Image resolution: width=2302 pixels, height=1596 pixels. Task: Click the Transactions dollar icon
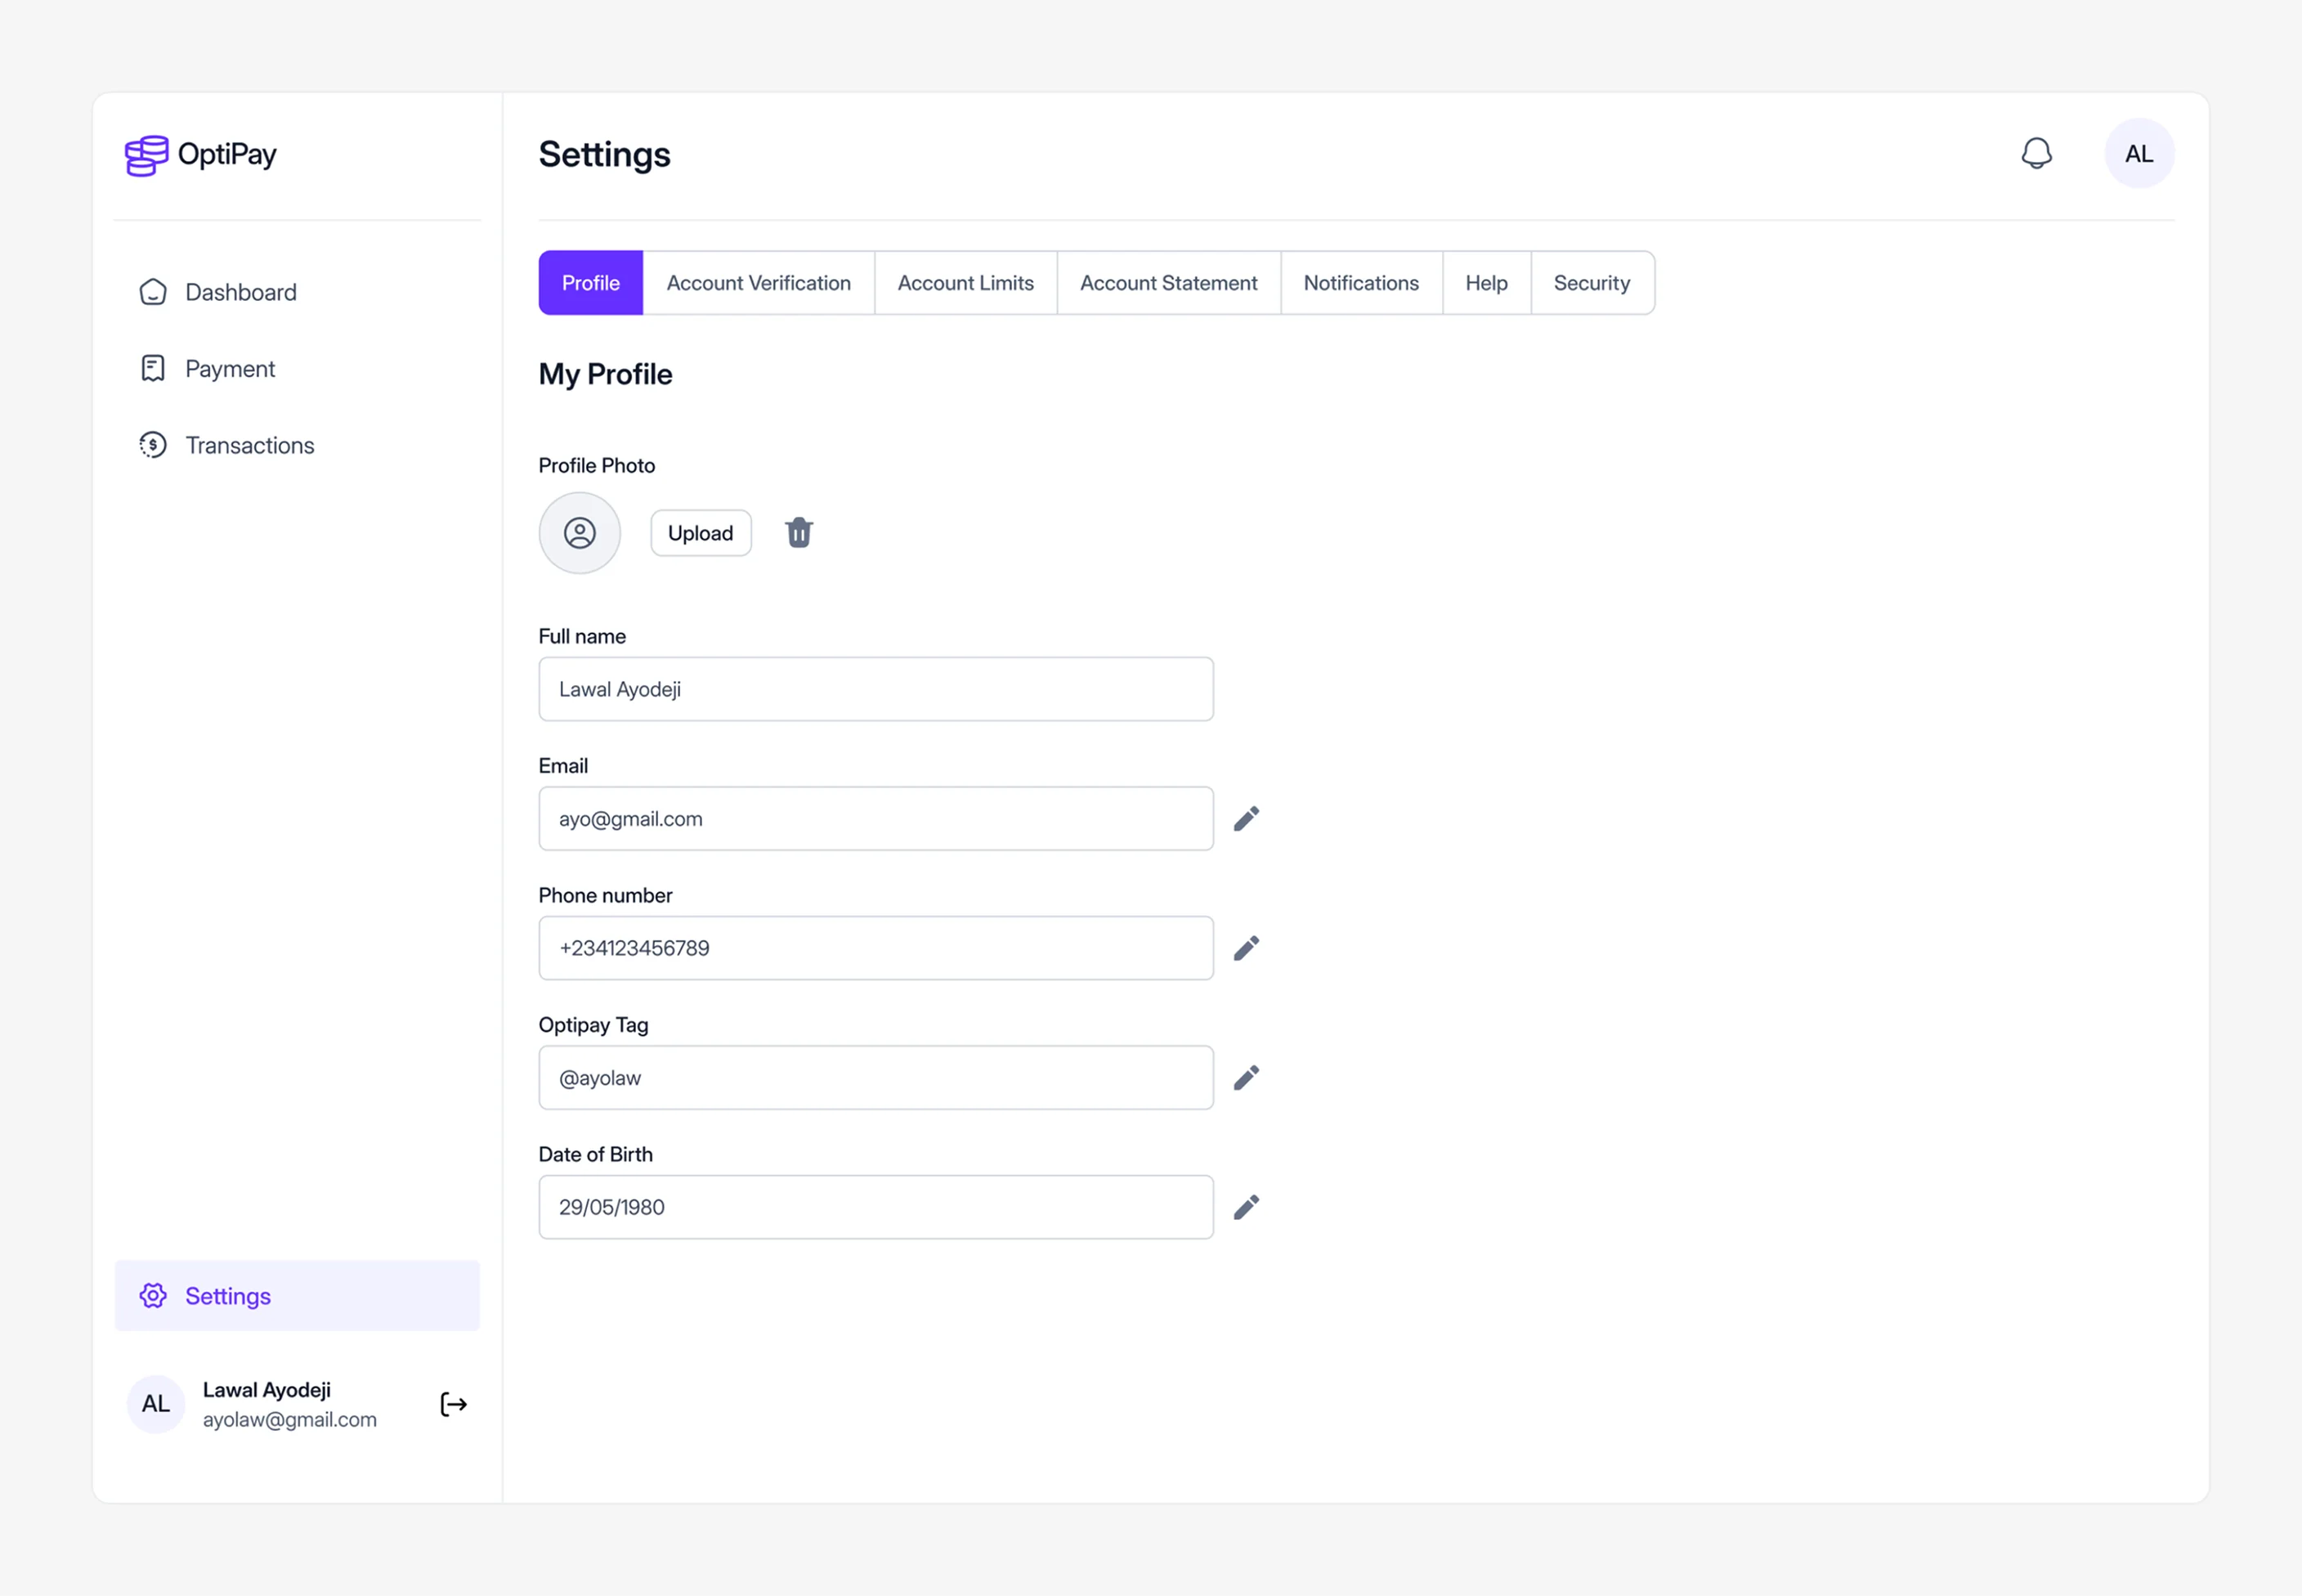coord(153,445)
